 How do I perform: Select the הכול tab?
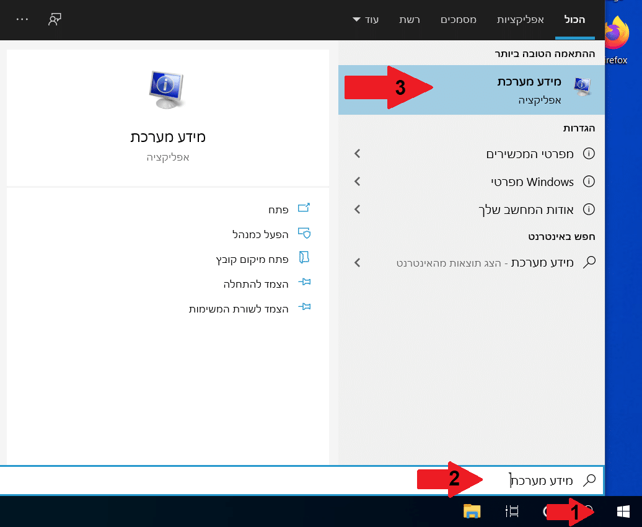coord(574,20)
